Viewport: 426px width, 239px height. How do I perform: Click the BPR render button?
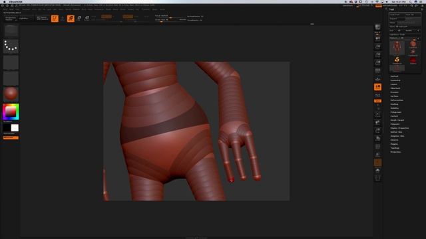(377, 27)
